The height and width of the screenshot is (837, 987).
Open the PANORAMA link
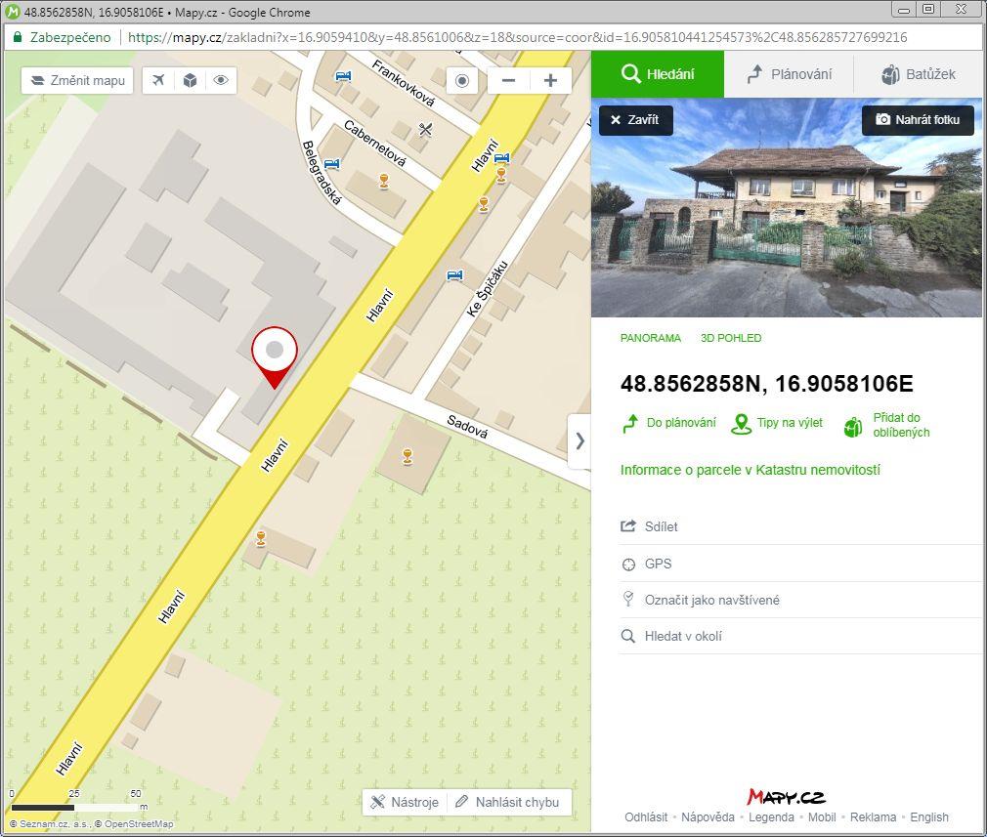650,338
